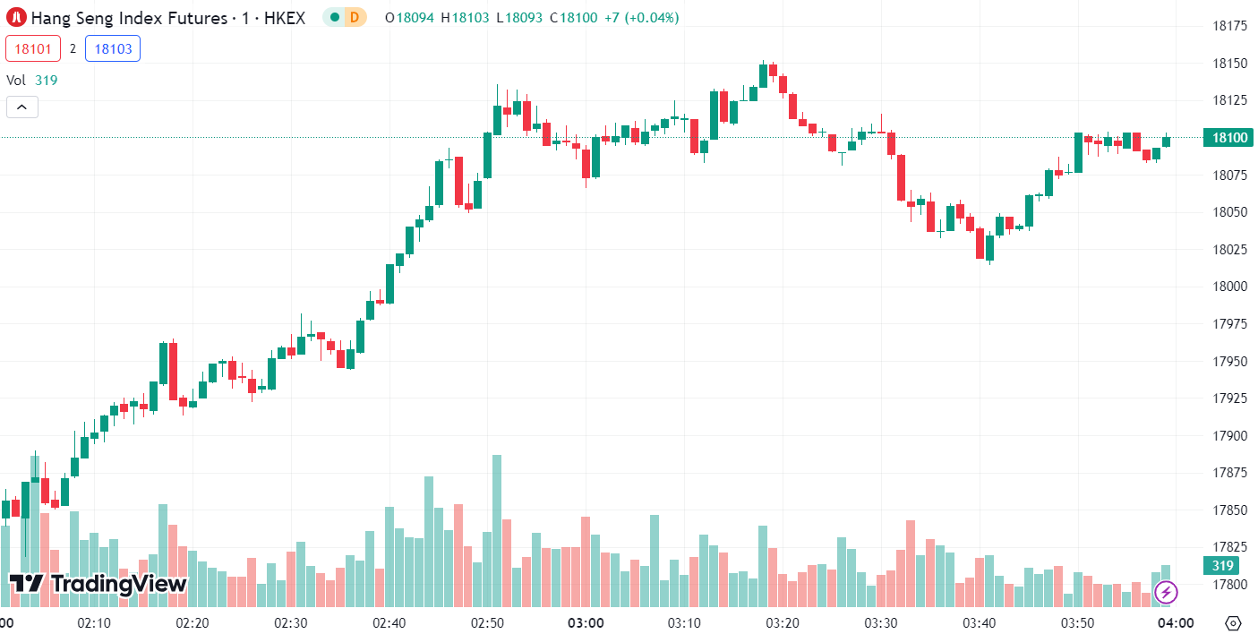The width and height of the screenshot is (1258, 634).
Task: Click the orange D delayed data badge
Action: [x=355, y=17]
